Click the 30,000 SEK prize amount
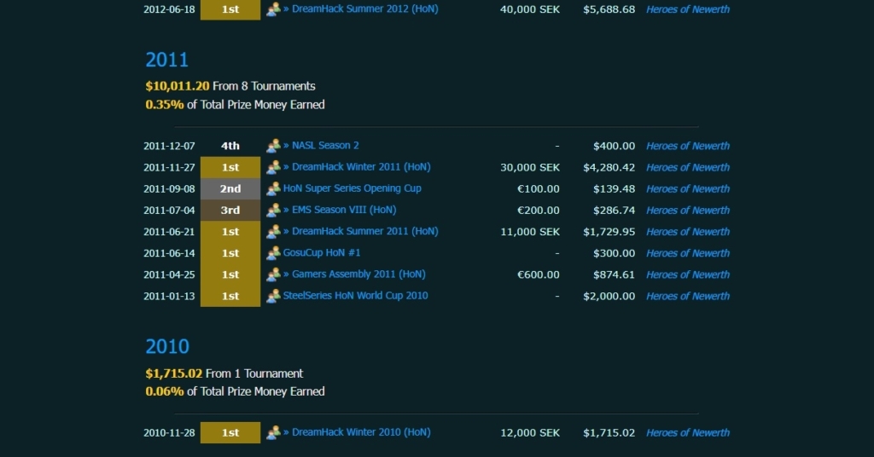This screenshot has height=457, width=874. [x=529, y=168]
